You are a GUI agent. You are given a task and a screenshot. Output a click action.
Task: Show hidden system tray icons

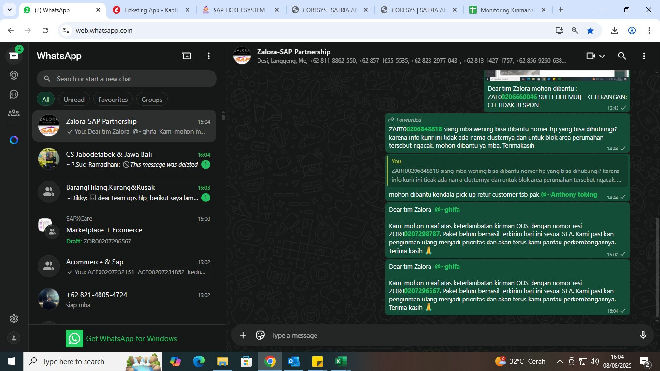(x=560, y=361)
